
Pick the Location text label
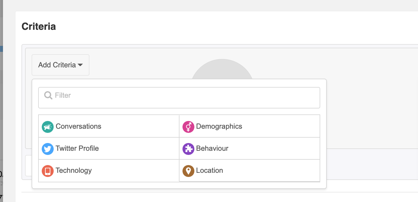(x=210, y=170)
